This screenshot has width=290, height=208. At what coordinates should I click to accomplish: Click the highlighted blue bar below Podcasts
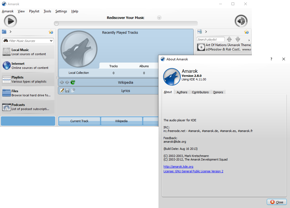[28, 121]
